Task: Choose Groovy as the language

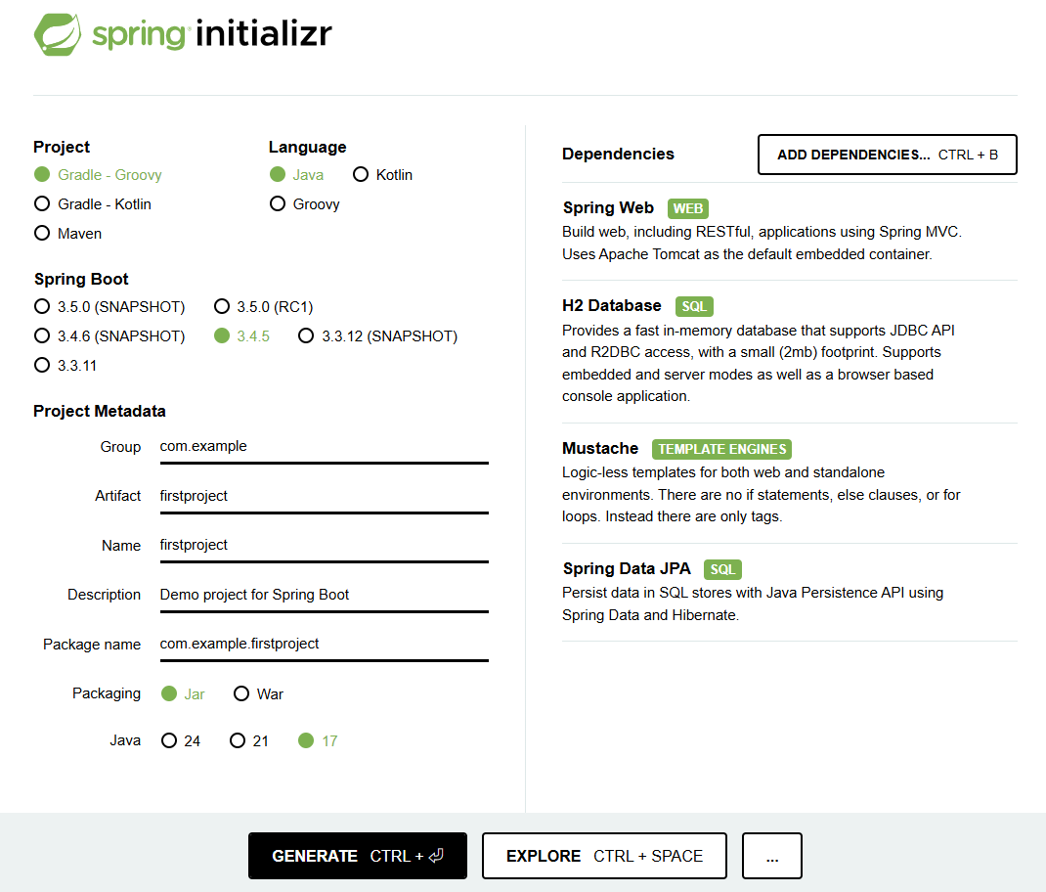Action: tap(305, 204)
